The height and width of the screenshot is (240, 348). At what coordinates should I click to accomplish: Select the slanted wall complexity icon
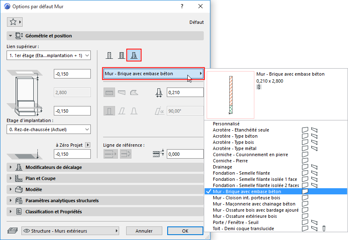122,111
